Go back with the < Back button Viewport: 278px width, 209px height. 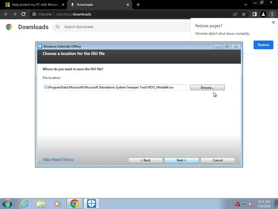tap(146, 160)
